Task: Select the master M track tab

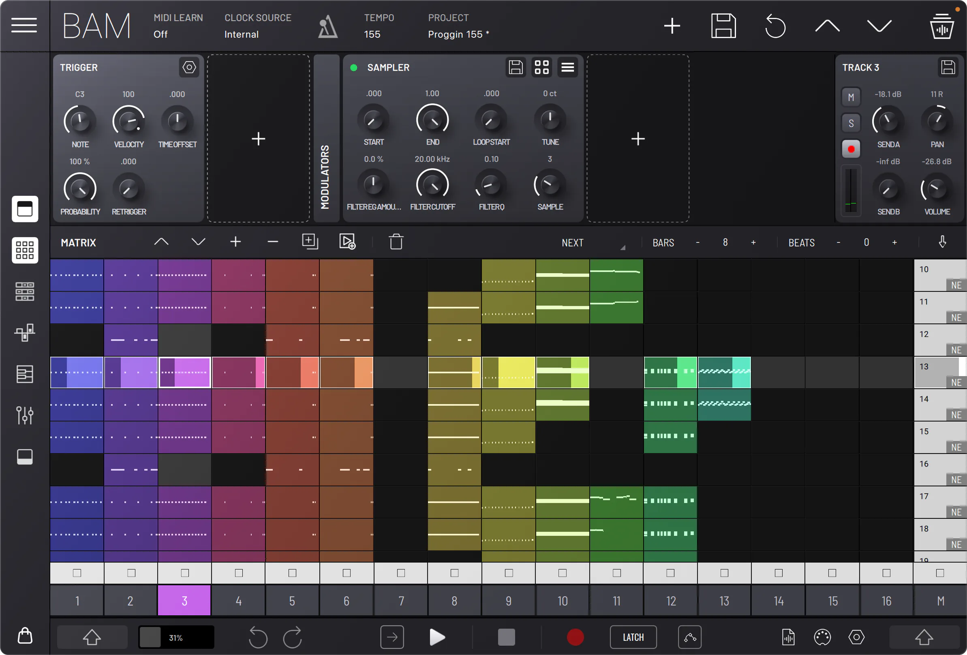Action: [x=940, y=601]
